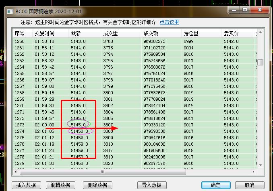Click the horizontal scrollbar thumb
This screenshot has width=273, height=191.
(103, 172)
